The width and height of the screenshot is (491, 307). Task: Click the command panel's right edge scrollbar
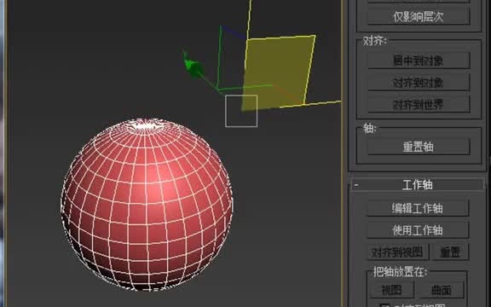pyautogui.click(x=488, y=153)
